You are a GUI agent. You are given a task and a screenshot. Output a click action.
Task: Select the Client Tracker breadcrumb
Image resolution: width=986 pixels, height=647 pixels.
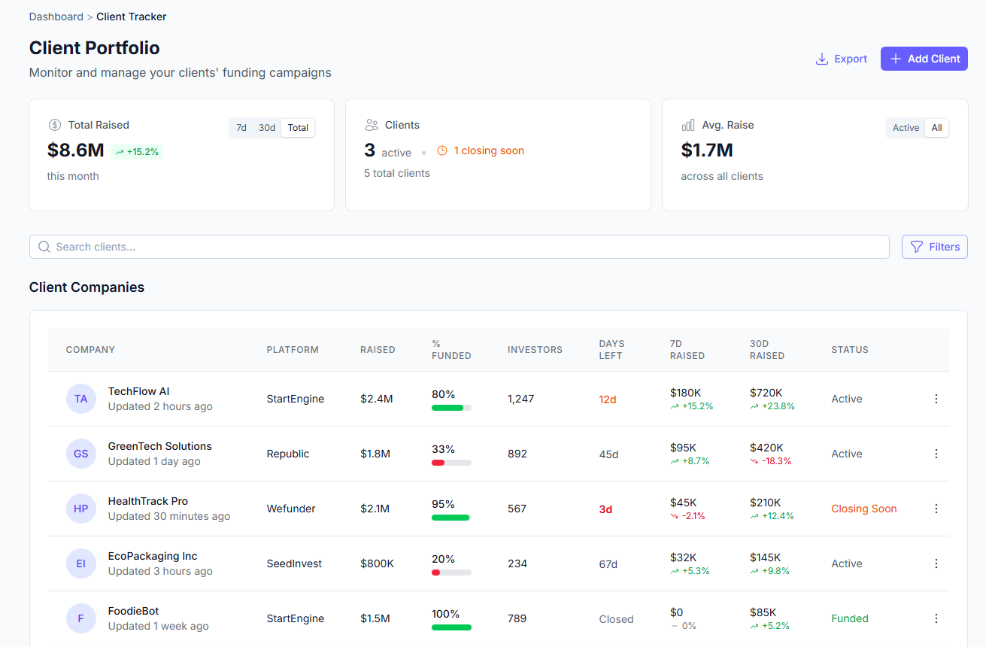click(x=131, y=16)
